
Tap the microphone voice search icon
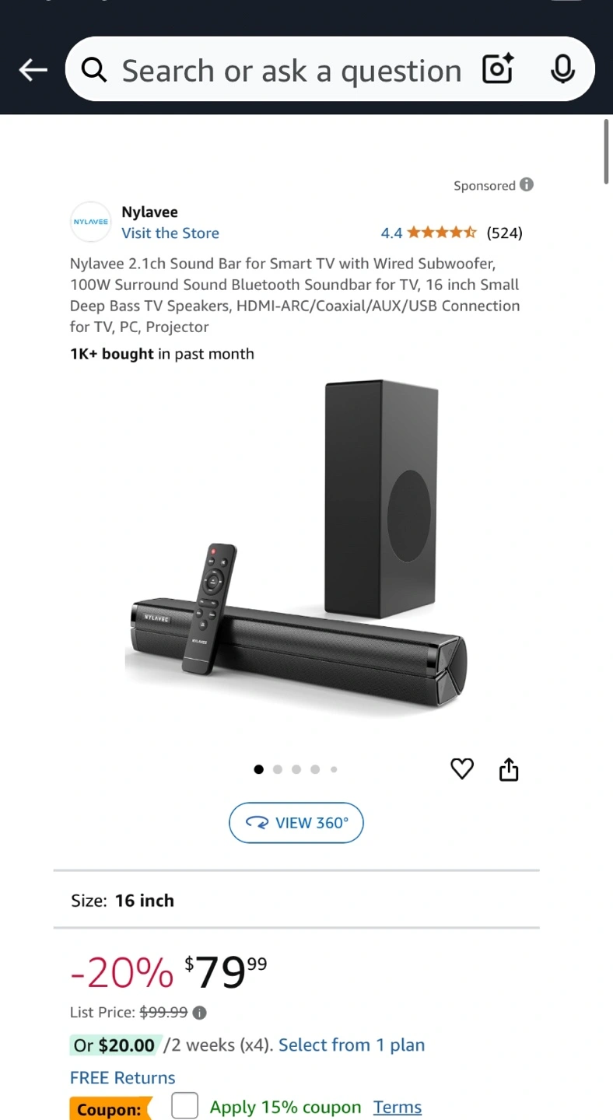coord(562,70)
